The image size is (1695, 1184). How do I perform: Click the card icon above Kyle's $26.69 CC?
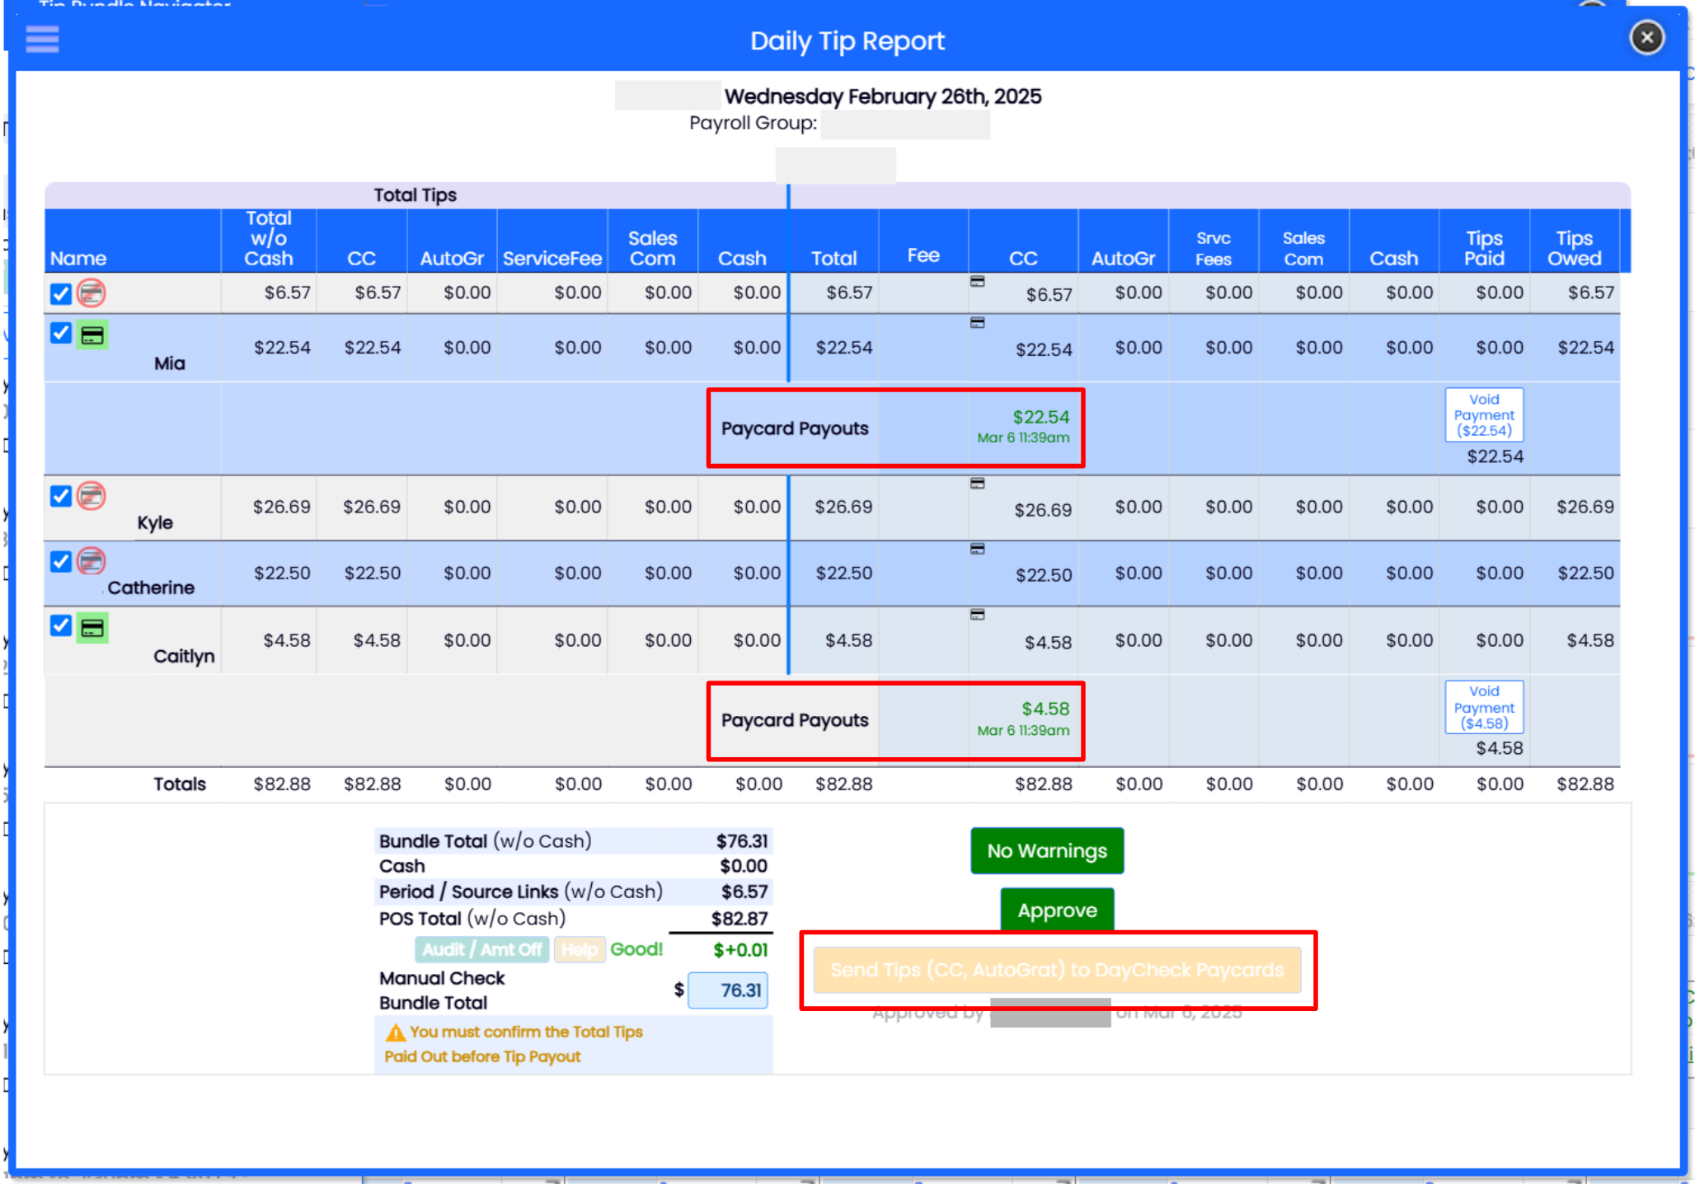pyautogui.click(x=977, y=484)
